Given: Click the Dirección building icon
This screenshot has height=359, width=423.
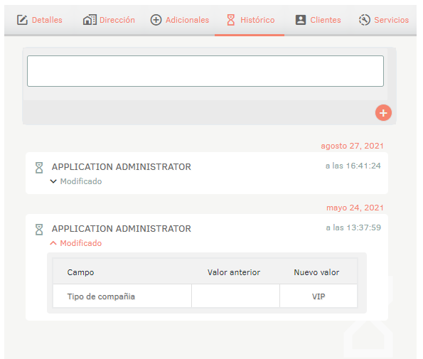Looking at the screenshot, I should [90, 20].
